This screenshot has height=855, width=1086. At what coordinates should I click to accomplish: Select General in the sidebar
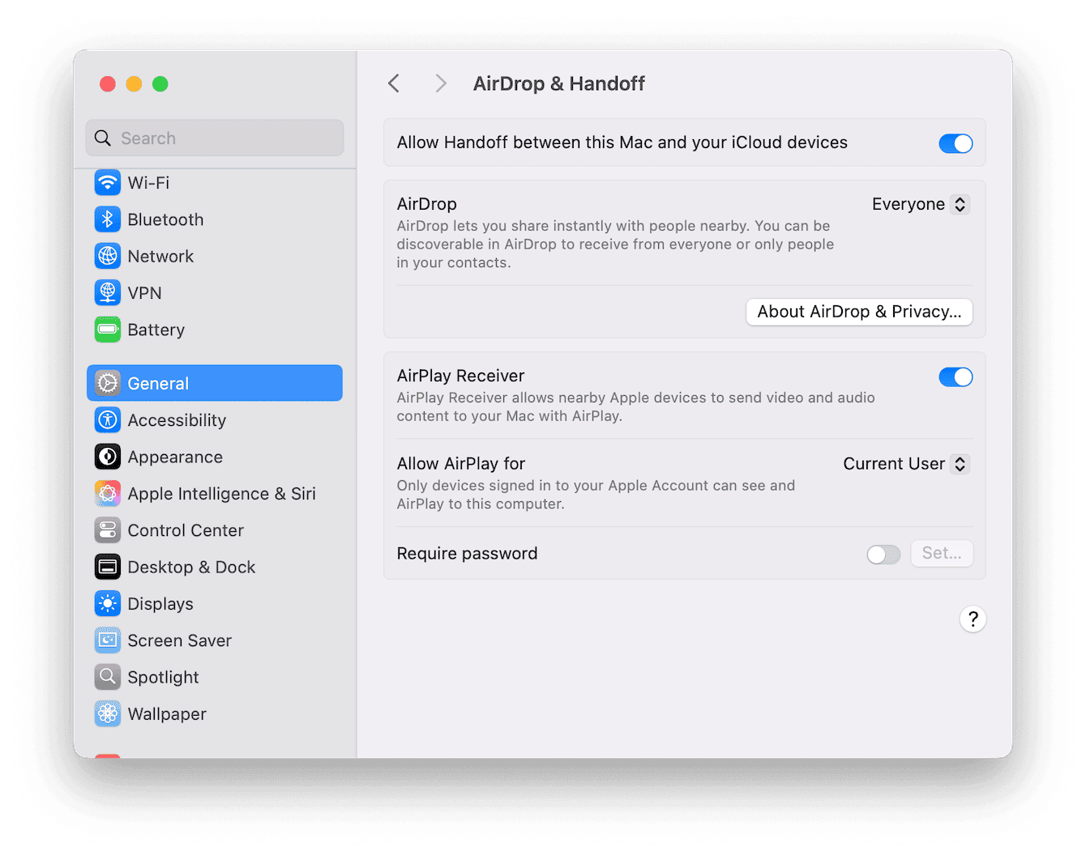click(157, 382)
